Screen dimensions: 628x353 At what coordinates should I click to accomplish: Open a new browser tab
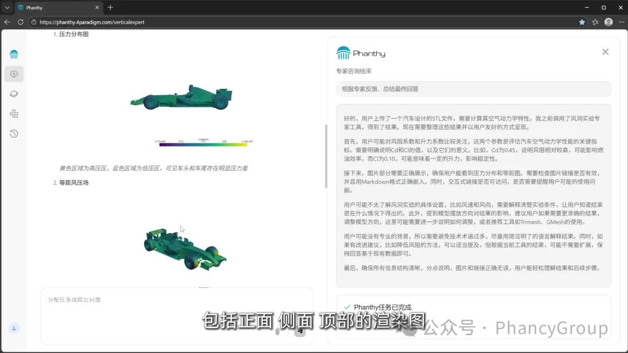click(x=110, y=8)
